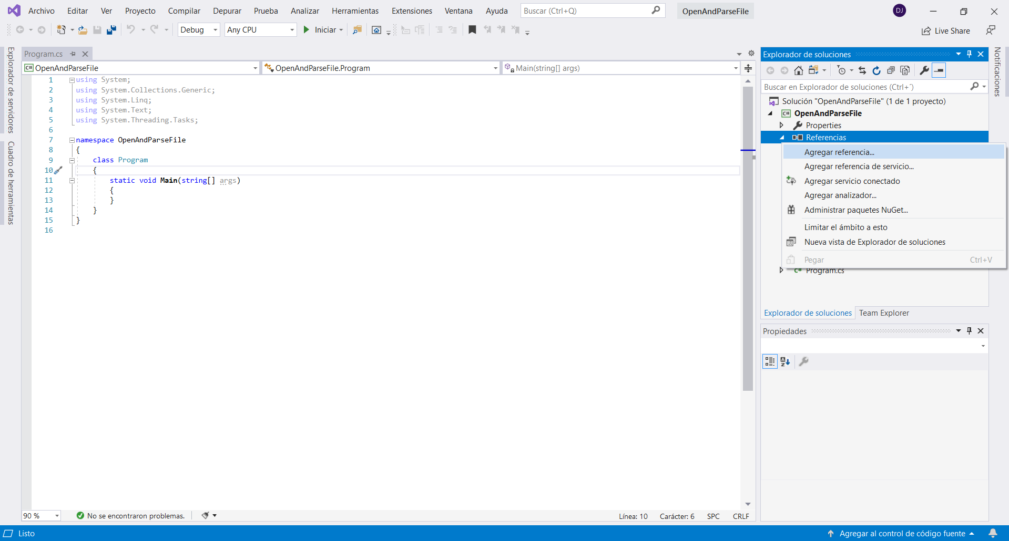Refresh the Solution Explorer with the refresh icon
Viewport: 1009px width, 541px height.
coord(876,70)
